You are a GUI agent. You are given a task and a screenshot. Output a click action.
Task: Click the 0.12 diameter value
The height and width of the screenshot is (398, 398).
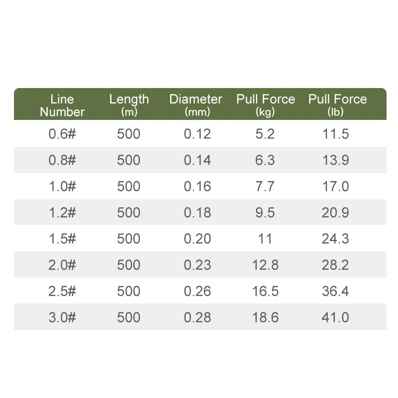198,134
